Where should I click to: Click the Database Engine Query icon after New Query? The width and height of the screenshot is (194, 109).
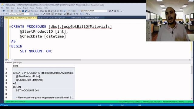pyautogui.click(x=41, y=11)
